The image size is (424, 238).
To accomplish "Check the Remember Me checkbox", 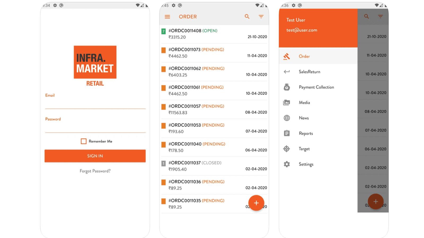I will click(x=83, y=141).
